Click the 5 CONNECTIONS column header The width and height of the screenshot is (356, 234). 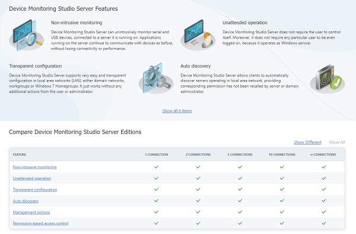click(x=240, y=155)
